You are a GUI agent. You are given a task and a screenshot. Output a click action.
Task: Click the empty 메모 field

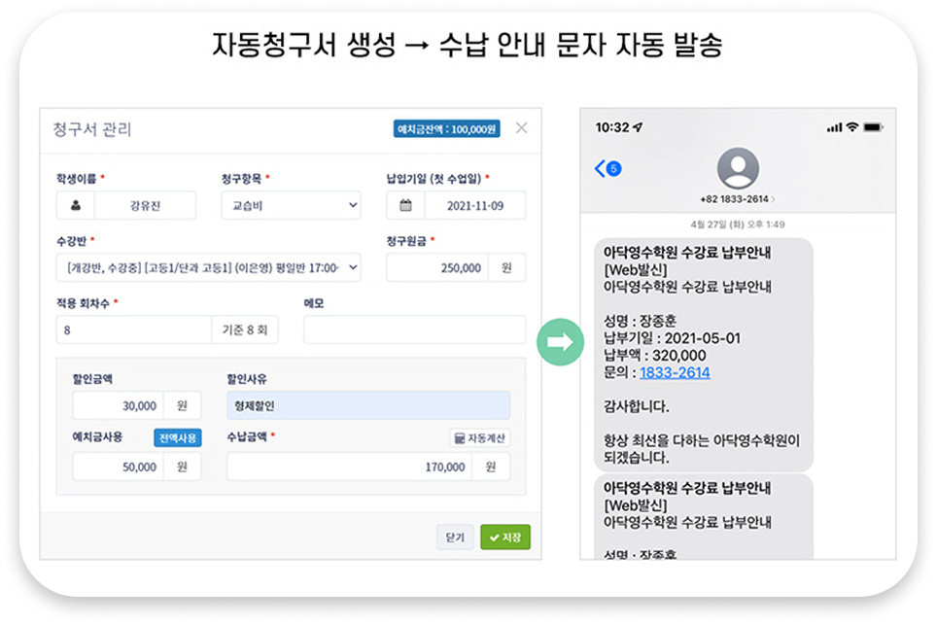pyautogui.click(x=415, y=329)
